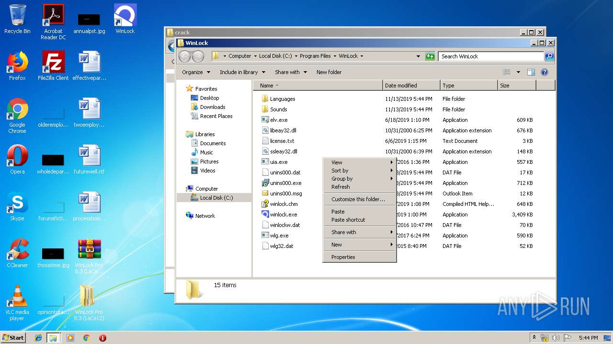This screenshot has height=344, width=613.
Task: Open the views options dropdown arrow
Action: point(518,72)
